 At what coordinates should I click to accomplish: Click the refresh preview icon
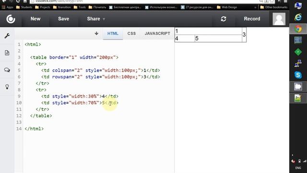point(224,19)
